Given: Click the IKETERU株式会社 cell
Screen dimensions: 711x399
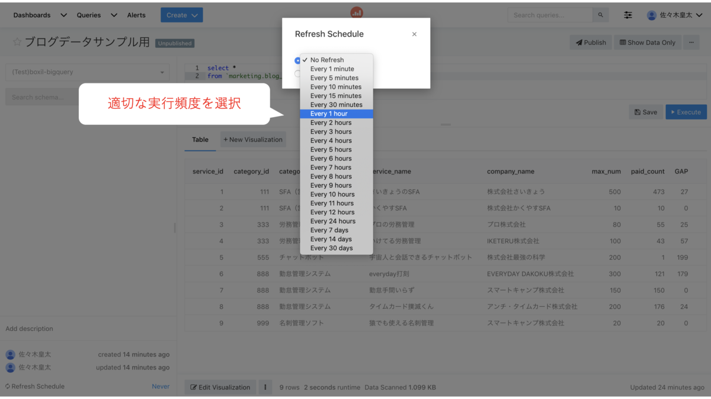Looking at the screenshot, I should [513, 241].
